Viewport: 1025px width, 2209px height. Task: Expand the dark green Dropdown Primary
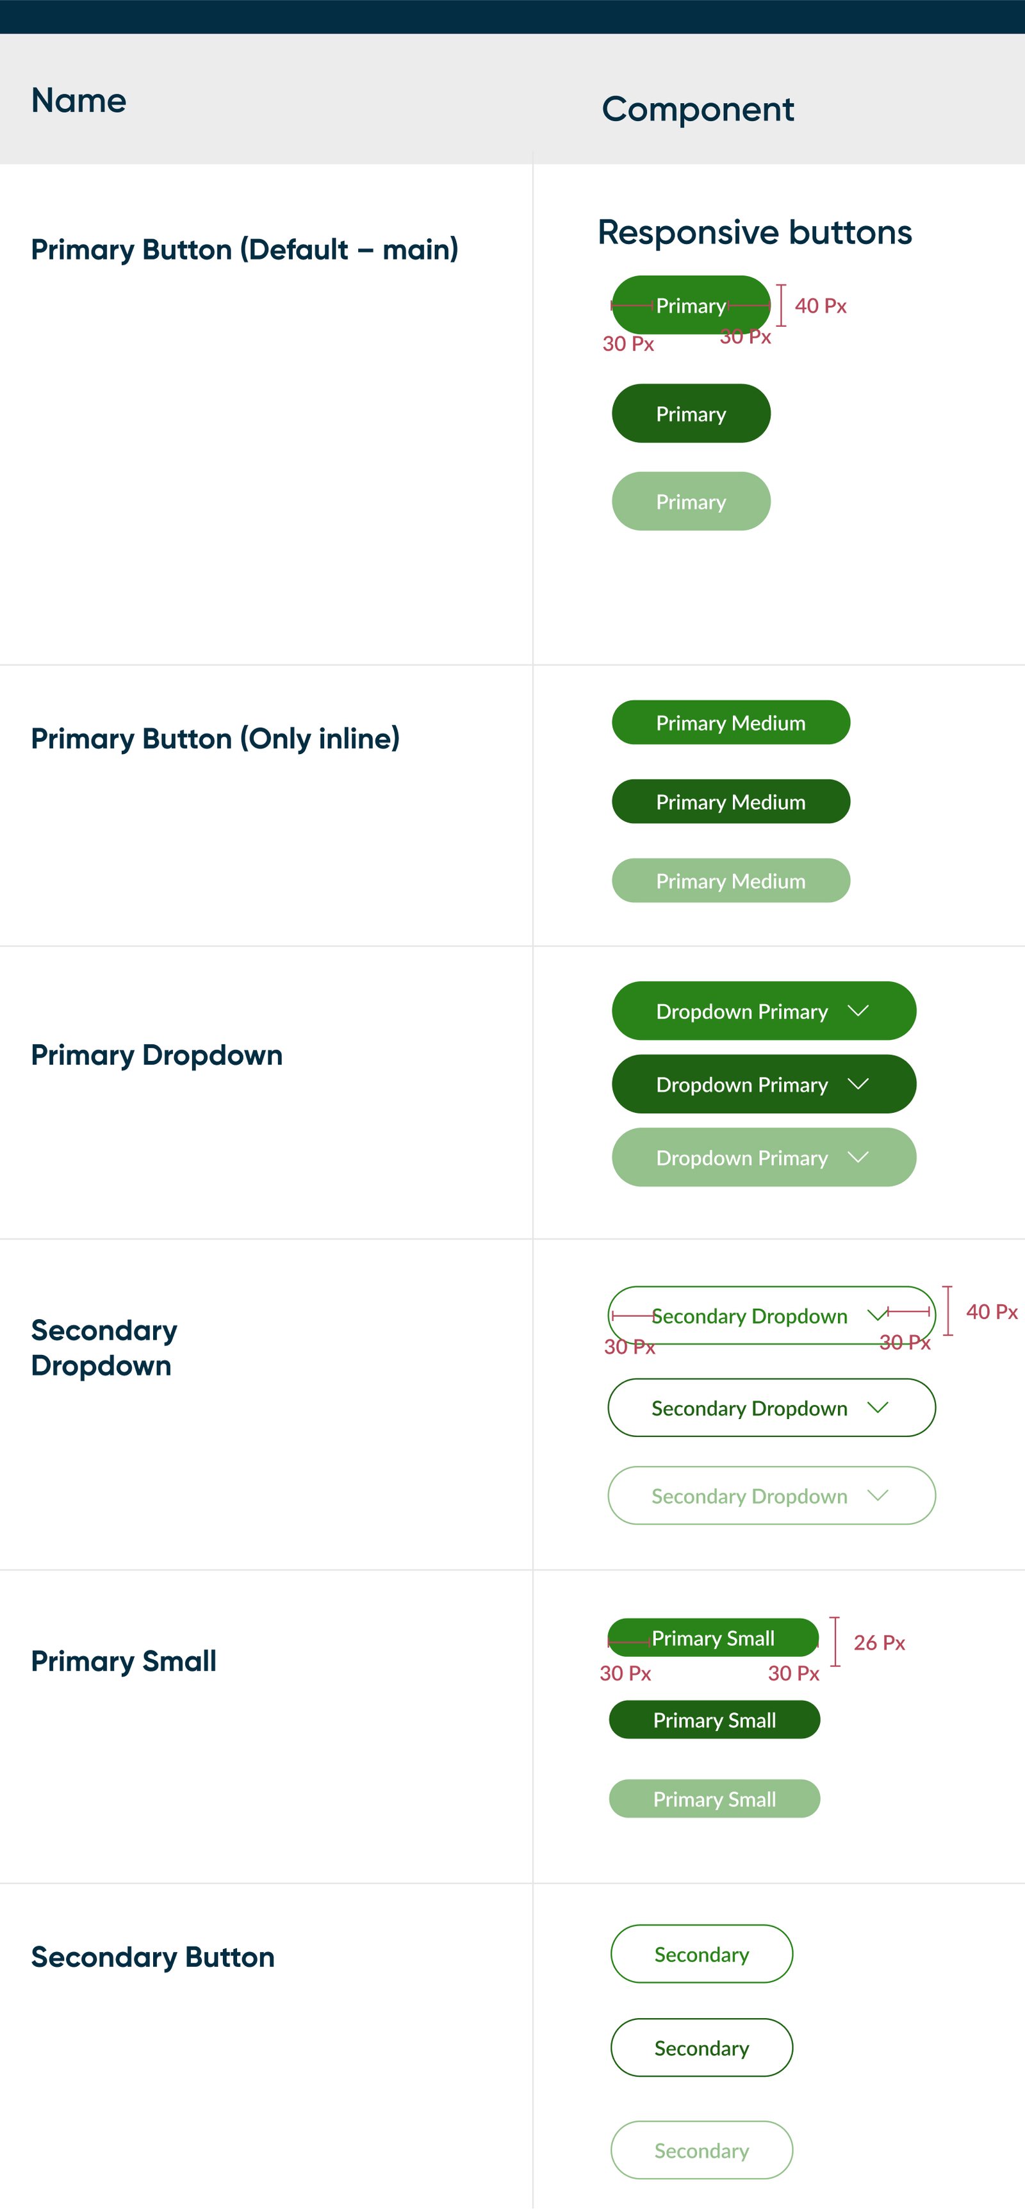click(742, 1084)
